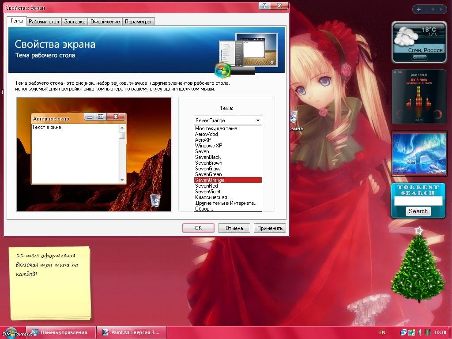
Task: Click the colored bars tray icon
Action: pos(427,332)
